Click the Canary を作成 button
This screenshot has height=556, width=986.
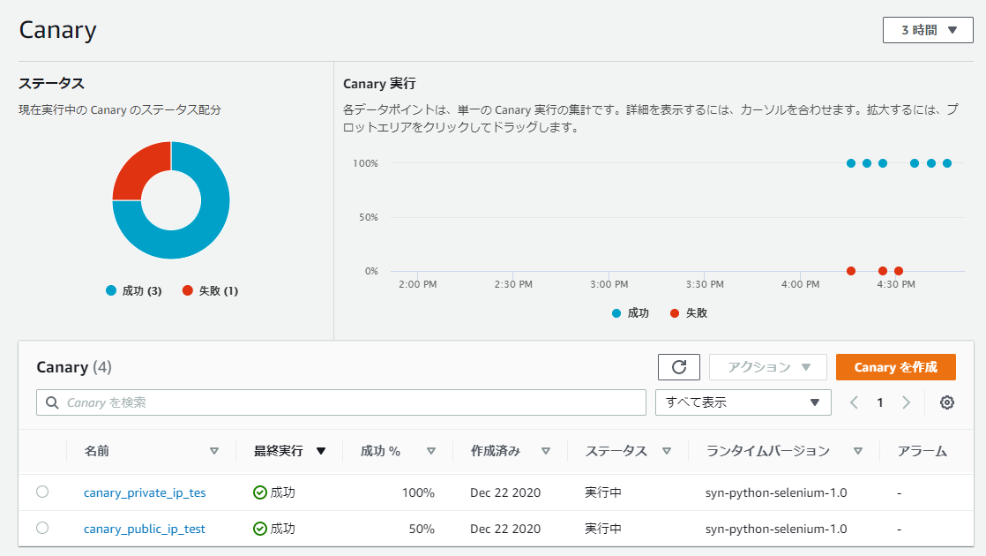895,367
